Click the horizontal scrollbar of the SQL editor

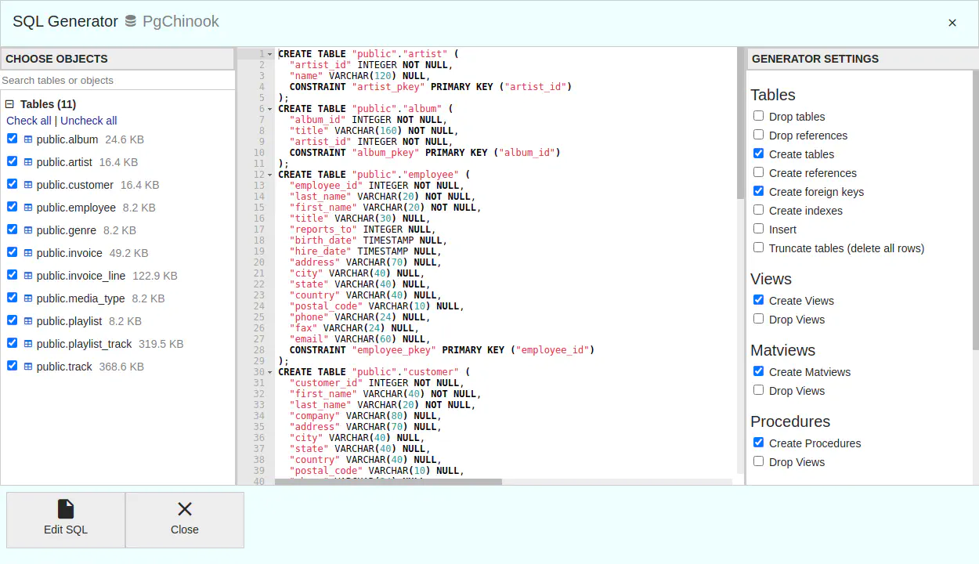click(x=388, y=482)
